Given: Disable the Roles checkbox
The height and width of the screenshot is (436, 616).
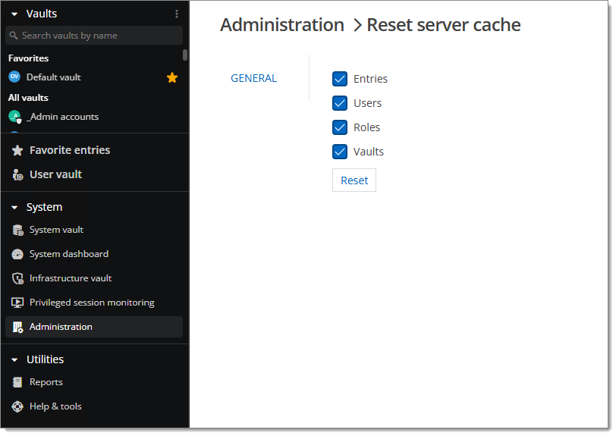Looking at the screenshot, I should click(340, 127).
